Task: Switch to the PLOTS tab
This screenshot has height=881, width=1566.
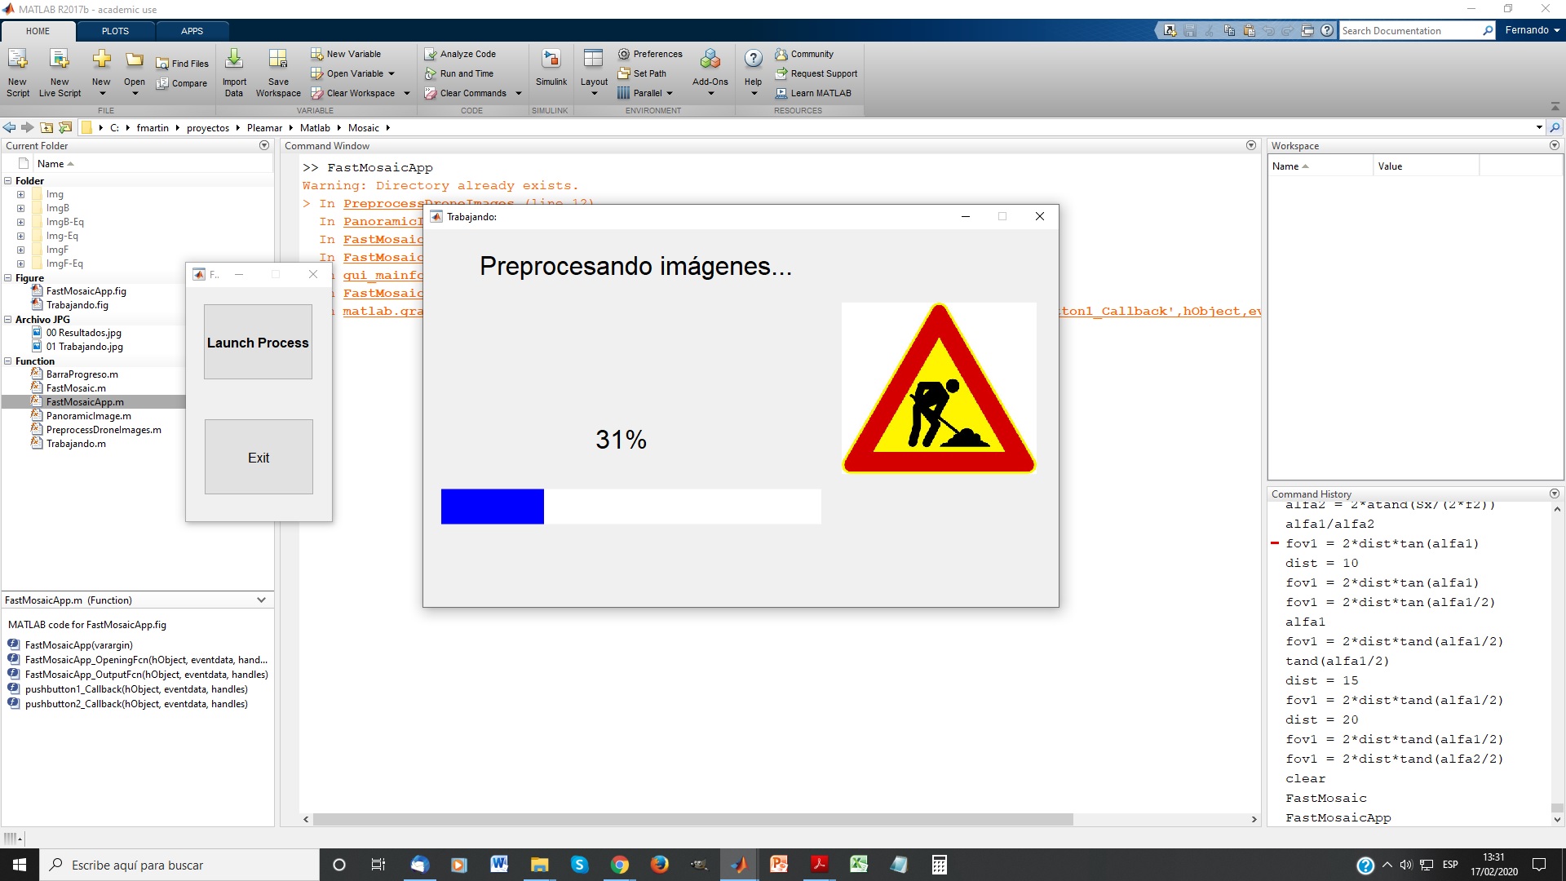Action: pos(115,31)
